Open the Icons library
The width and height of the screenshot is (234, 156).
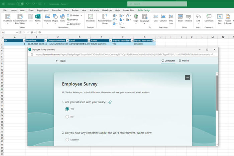[x=63, y=18]
